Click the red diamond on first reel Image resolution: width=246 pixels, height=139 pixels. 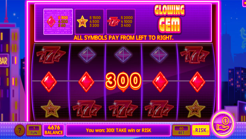pos(49,82)
